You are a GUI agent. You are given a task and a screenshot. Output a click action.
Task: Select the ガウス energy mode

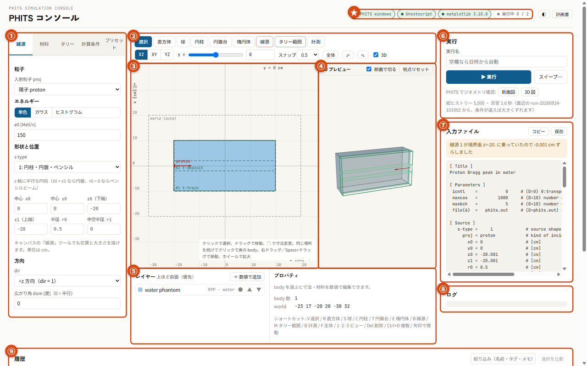41,112
